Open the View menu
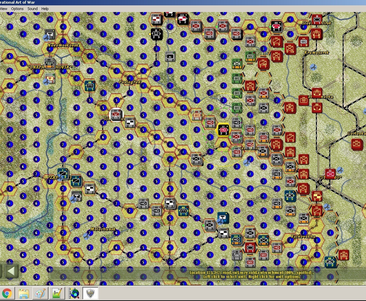Screen dimensions: 366x301 tap(3, 9)
